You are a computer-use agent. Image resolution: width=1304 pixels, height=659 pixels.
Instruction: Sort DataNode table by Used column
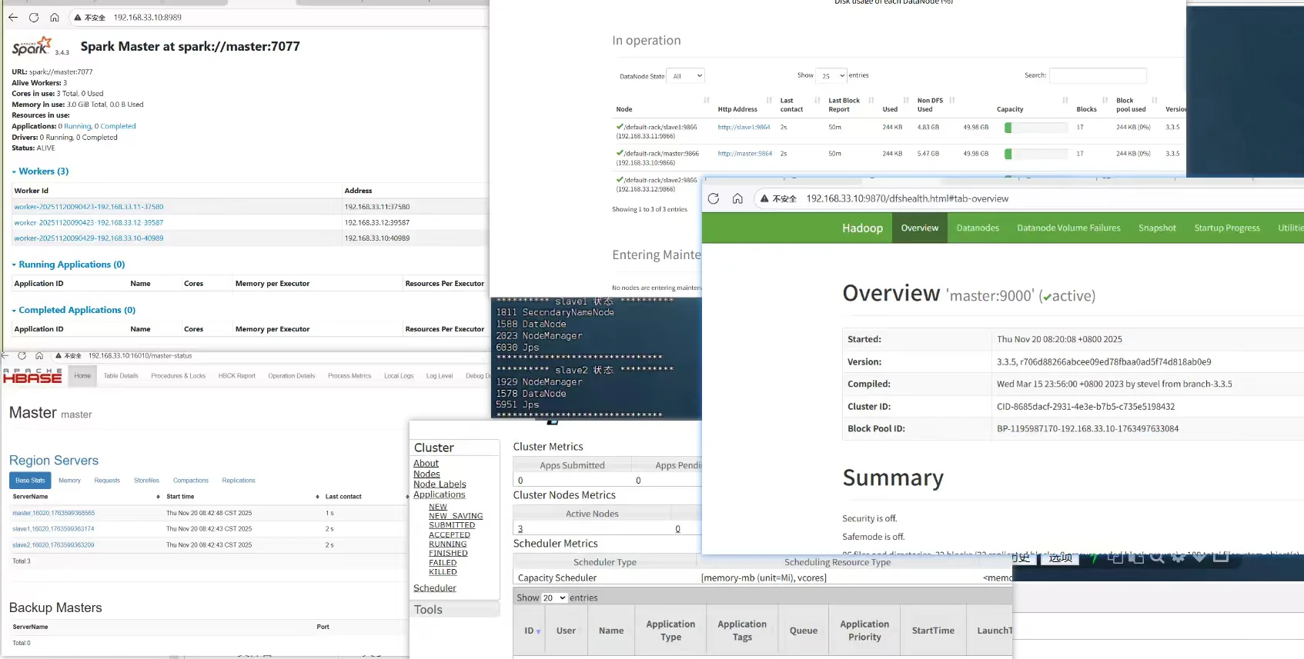coord(906,101)
